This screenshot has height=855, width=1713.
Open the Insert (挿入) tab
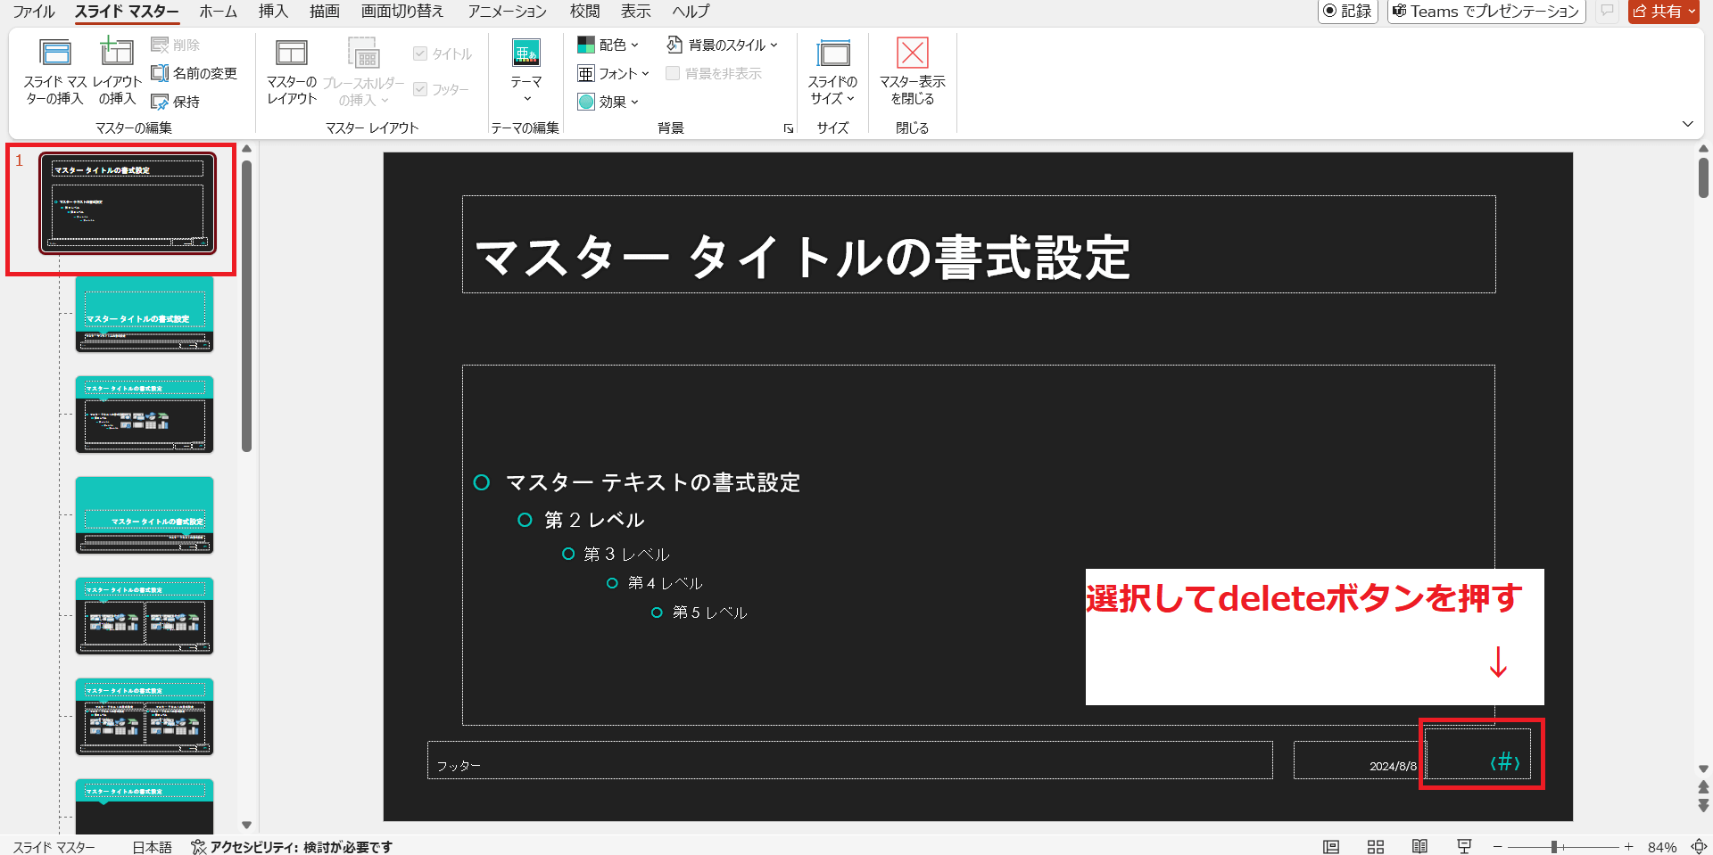click(x=273, y=11)
